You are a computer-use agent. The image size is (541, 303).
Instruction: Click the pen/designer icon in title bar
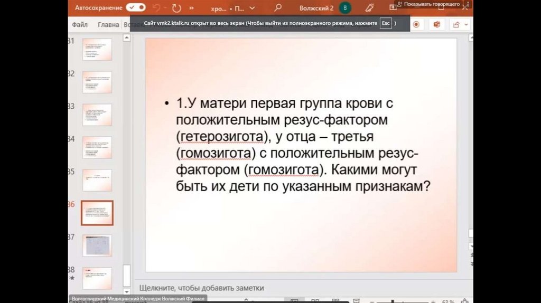click(x=370, y=8)
